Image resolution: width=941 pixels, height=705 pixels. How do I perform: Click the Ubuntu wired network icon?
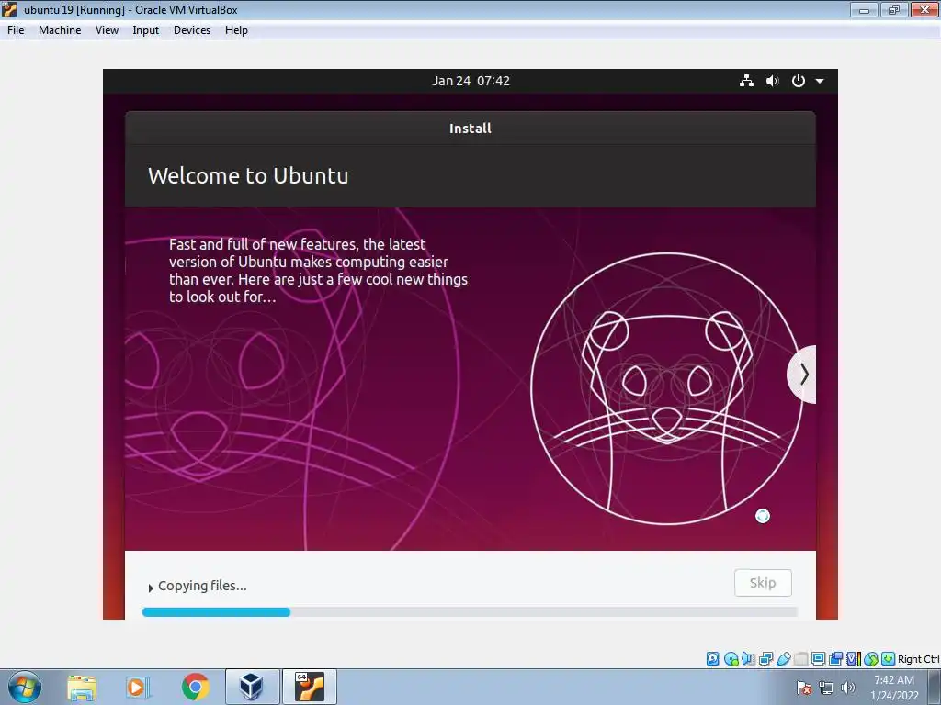pyautogui.click(x=746, y=81)
